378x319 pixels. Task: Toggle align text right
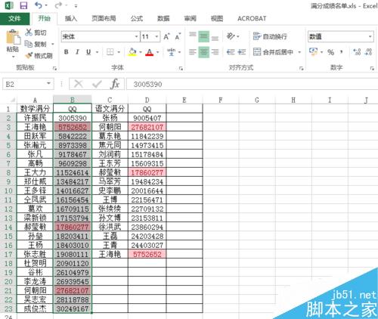[x=215, y=52]
